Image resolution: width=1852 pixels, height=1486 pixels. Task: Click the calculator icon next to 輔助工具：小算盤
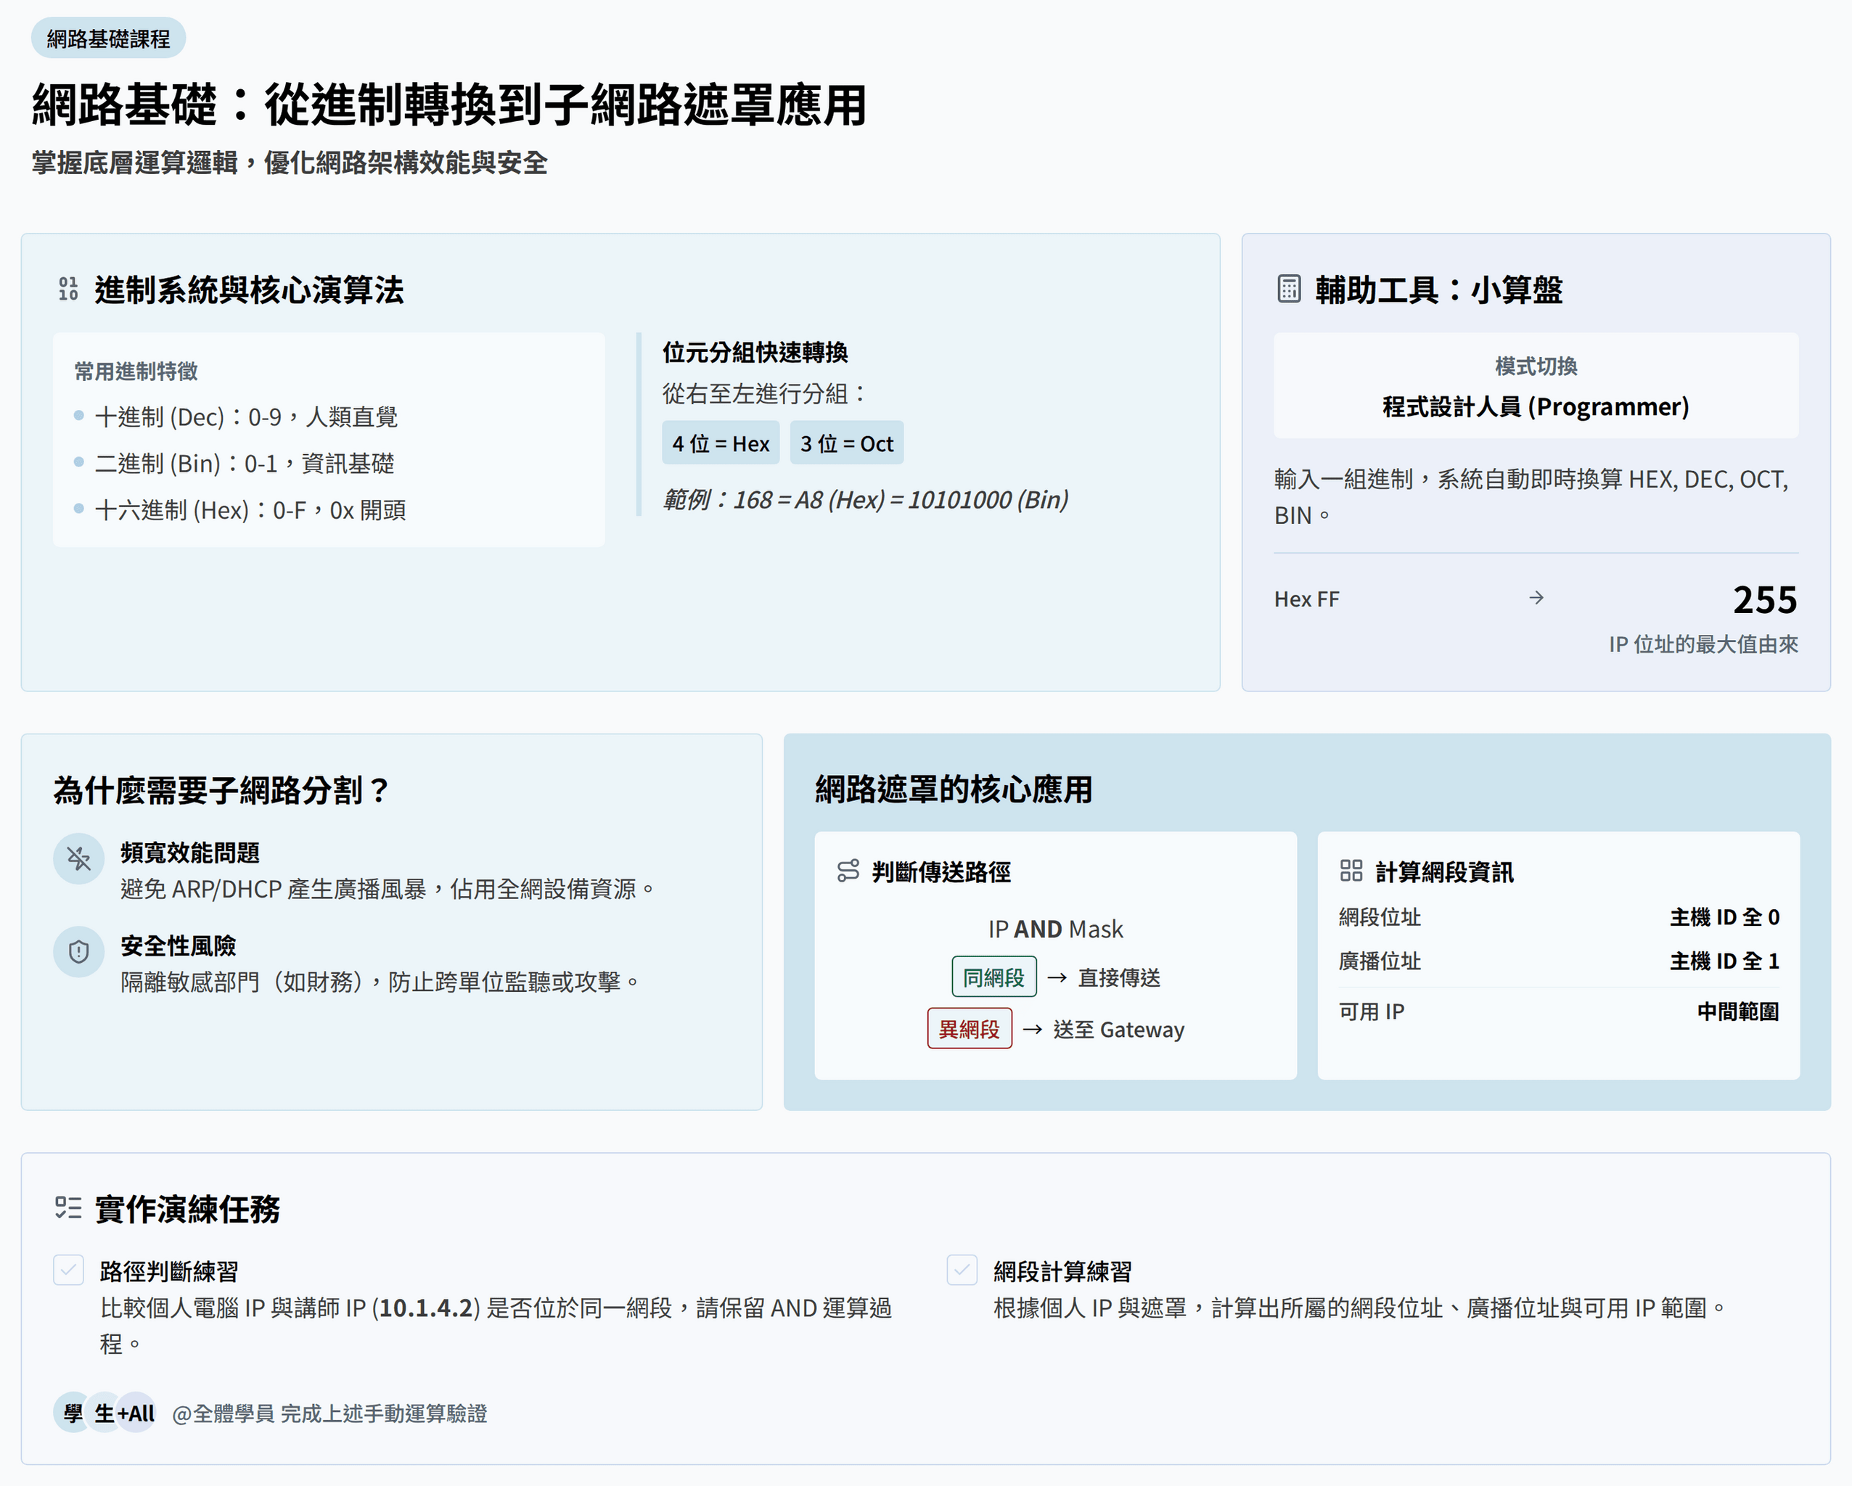coord(1289,290)
